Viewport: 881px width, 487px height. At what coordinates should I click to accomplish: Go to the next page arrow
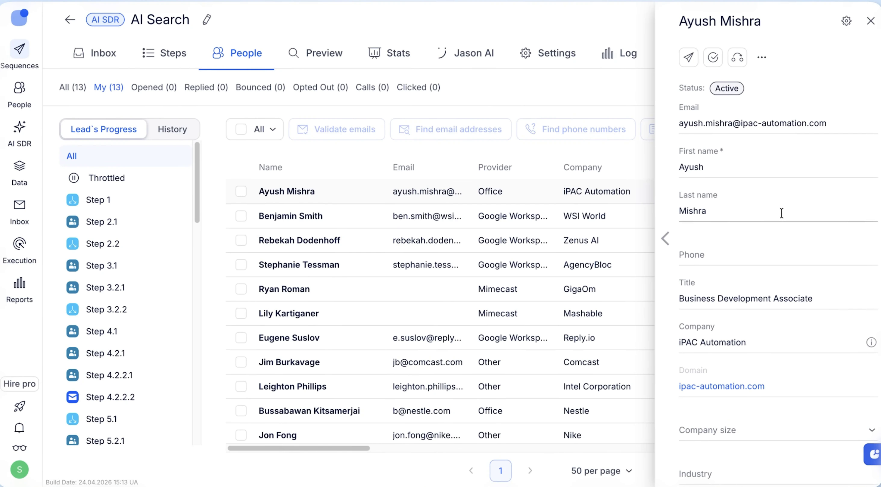pos(530,470)
